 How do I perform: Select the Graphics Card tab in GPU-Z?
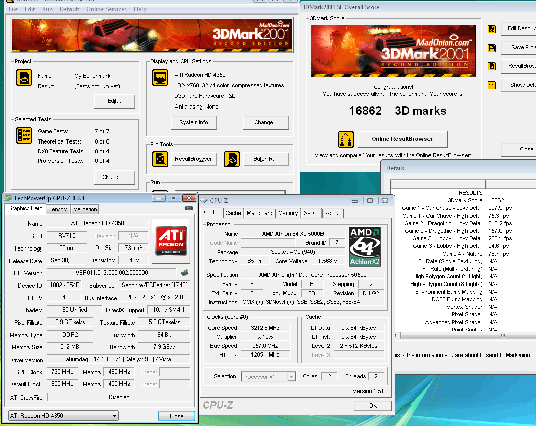point(25,208)
